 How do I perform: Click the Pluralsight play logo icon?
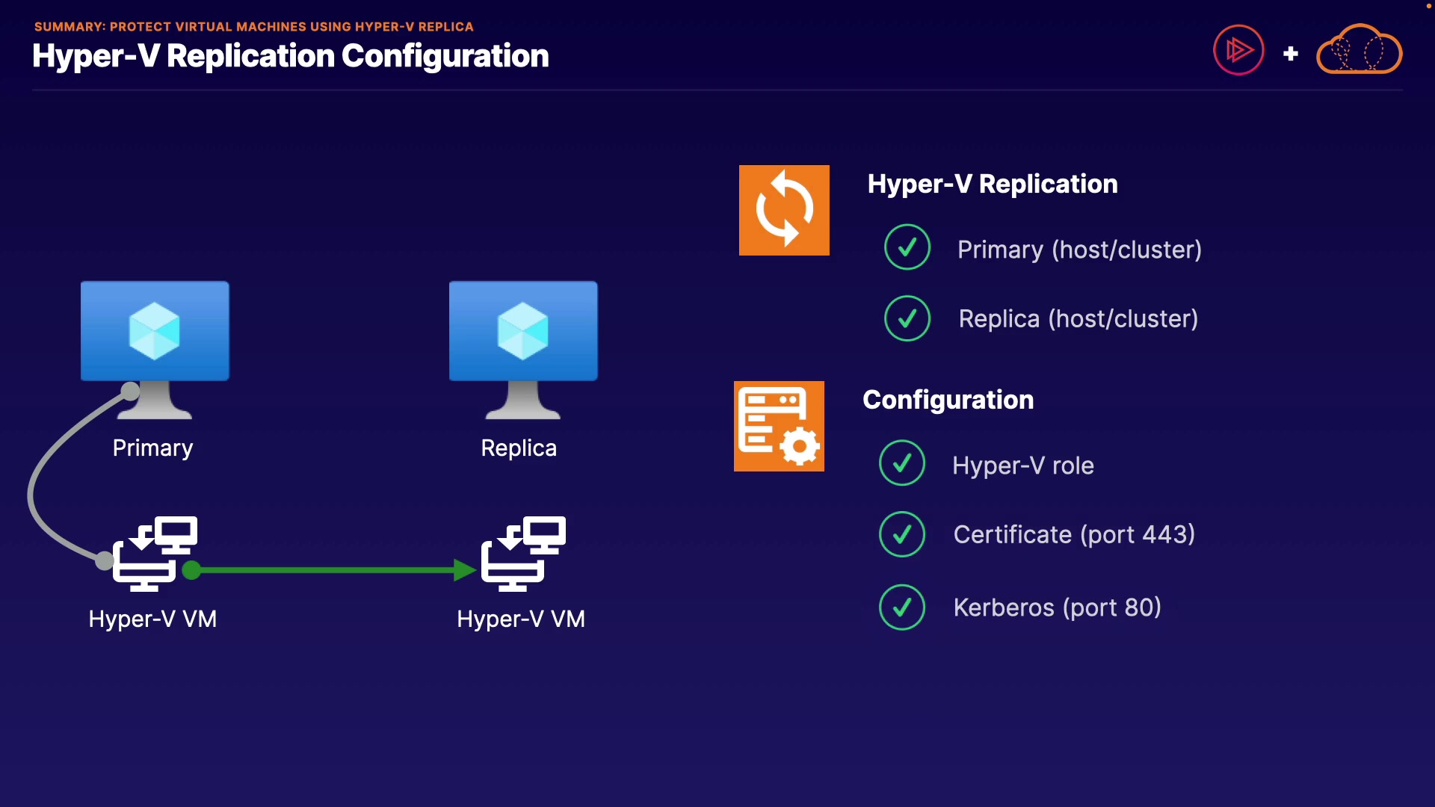(x=1238, y=50)
